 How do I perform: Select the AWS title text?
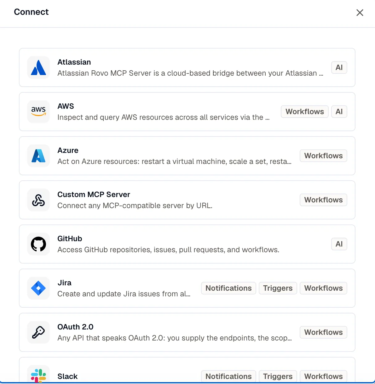pyautogui.click(x=66, y=106)
